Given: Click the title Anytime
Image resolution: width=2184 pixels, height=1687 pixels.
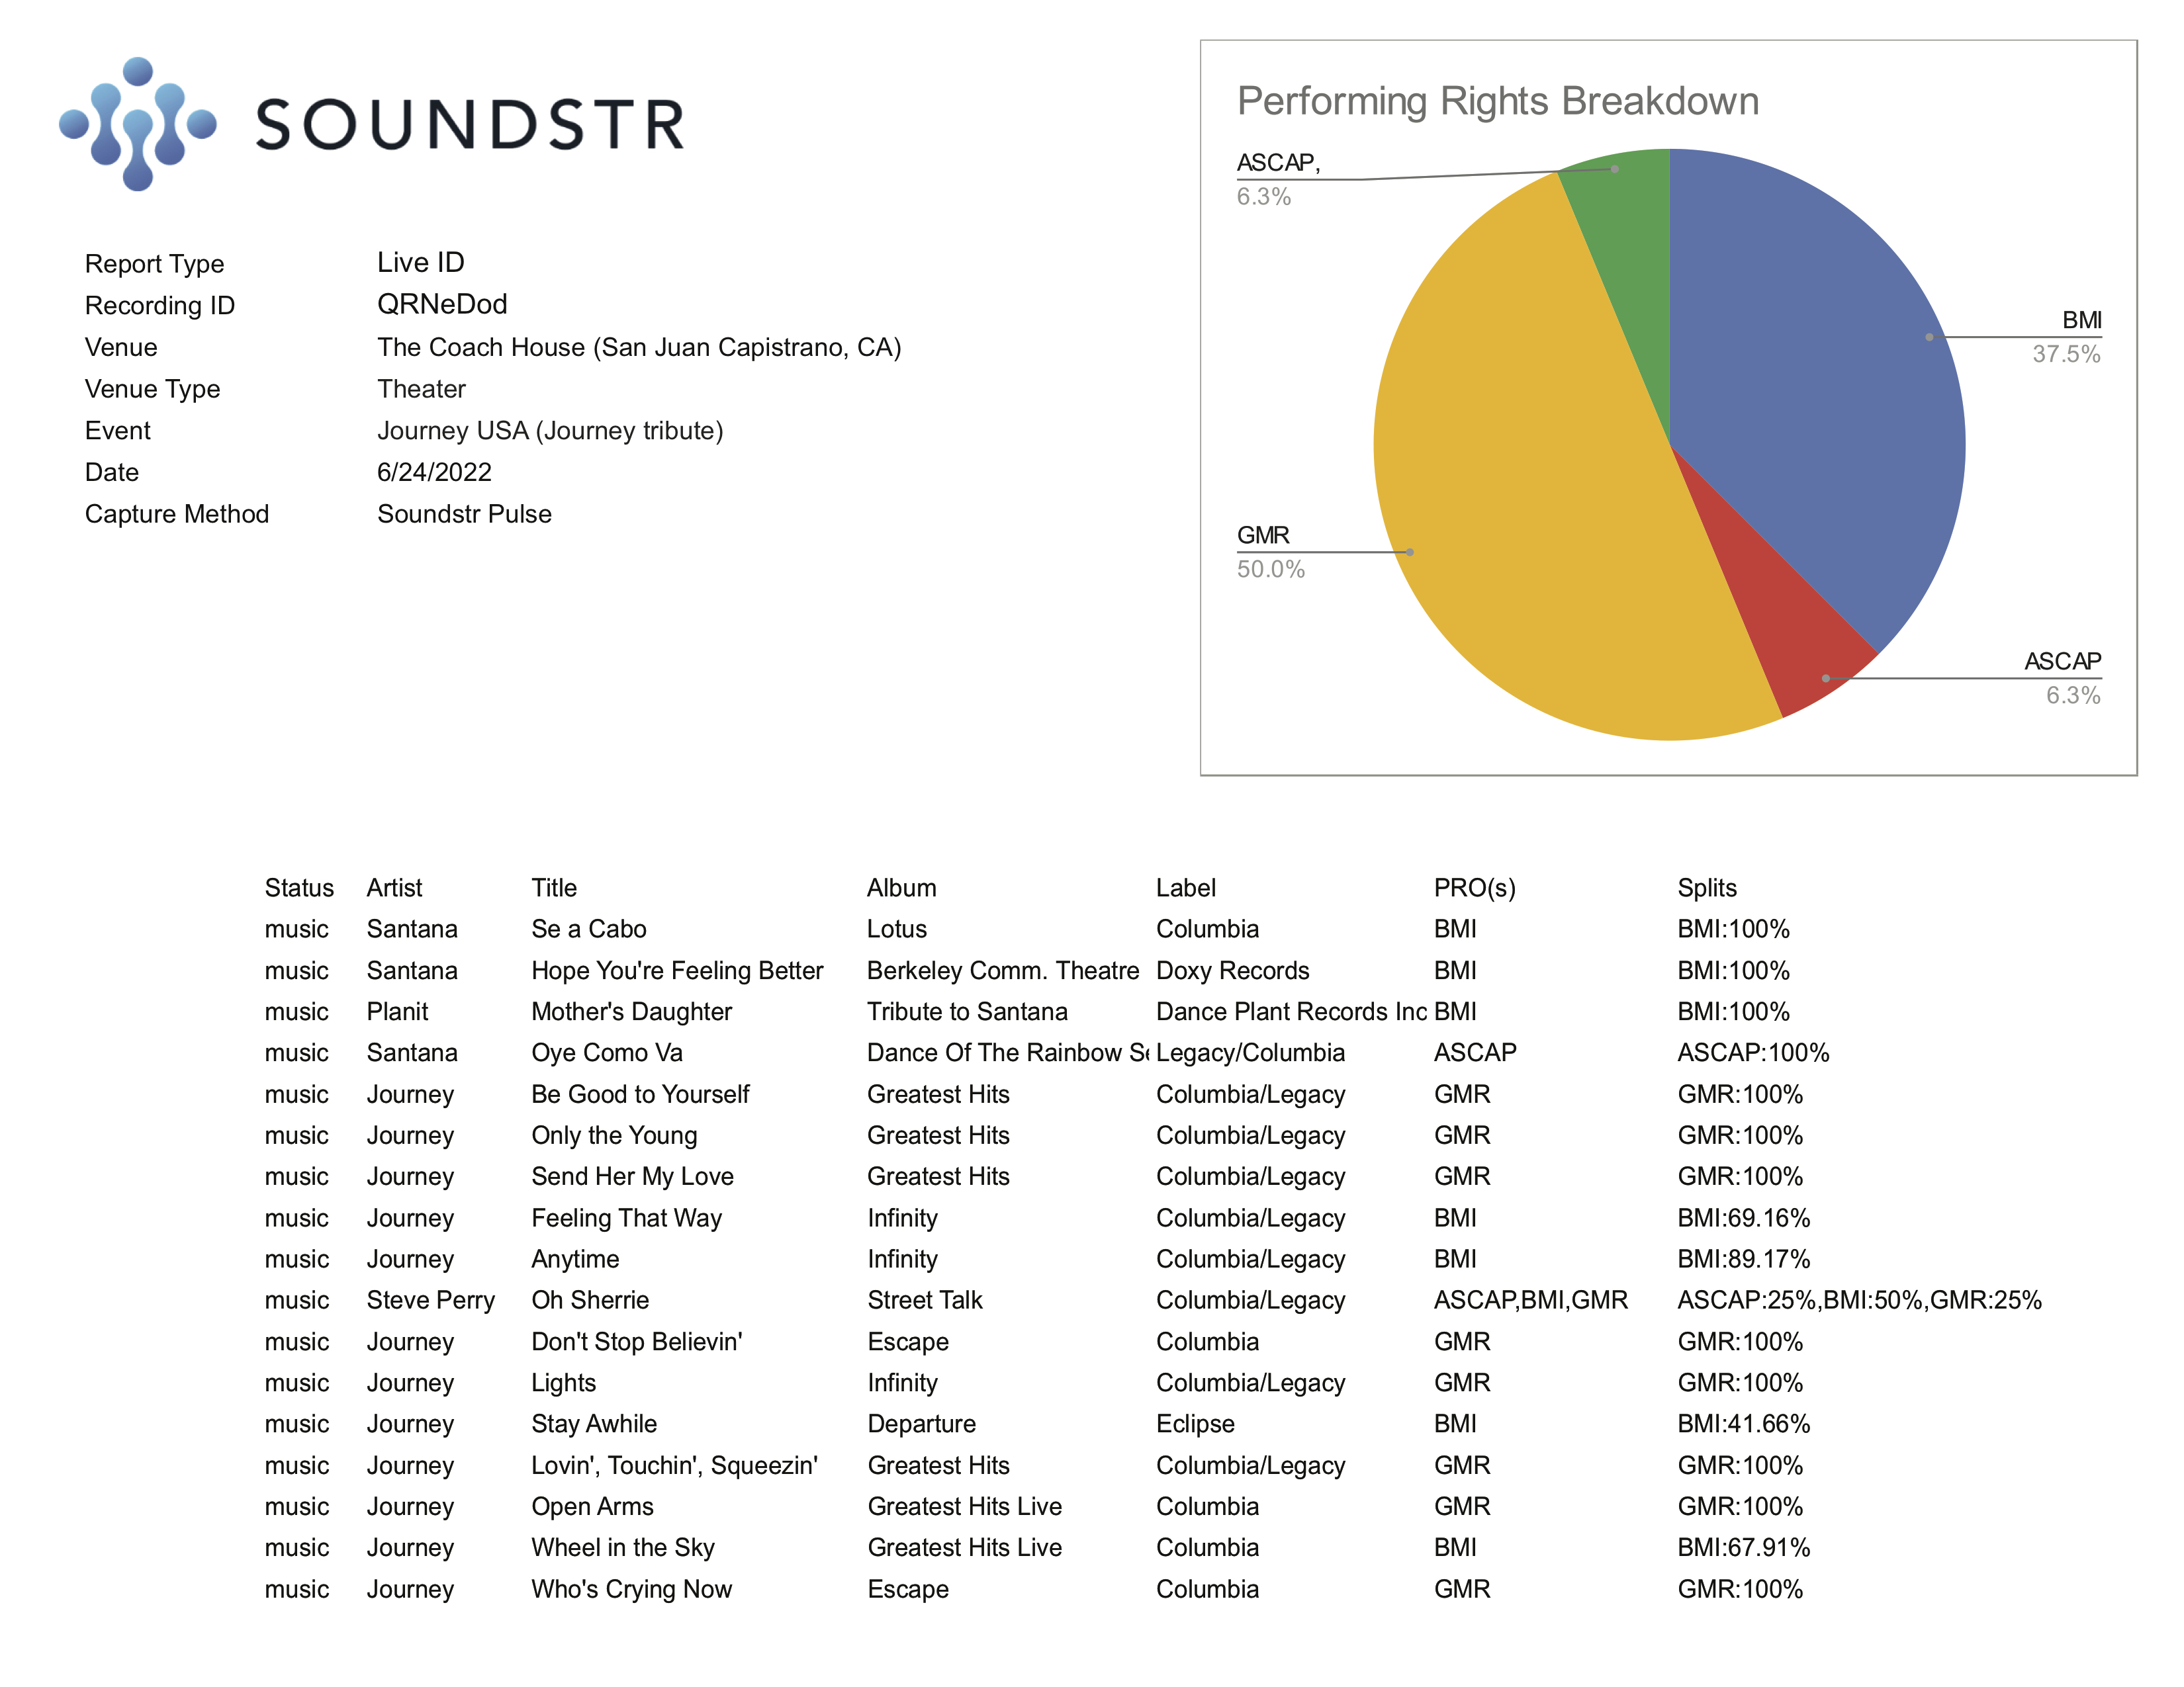Looking at the screenshot, I should [575, 1259].
